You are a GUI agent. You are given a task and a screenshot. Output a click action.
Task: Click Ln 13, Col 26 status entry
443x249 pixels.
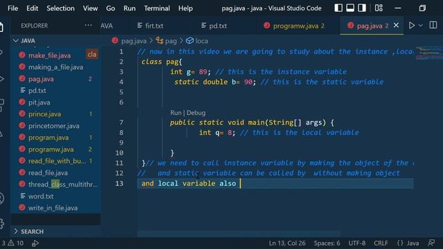287,243
